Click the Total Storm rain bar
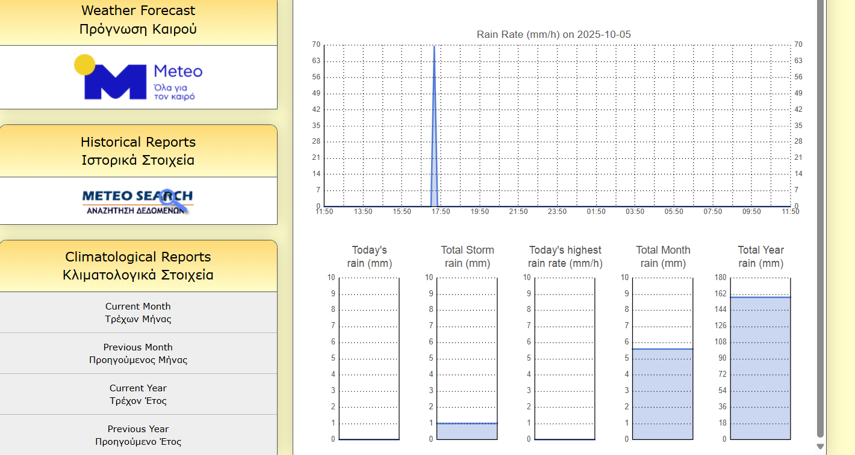This screenshot has width=855, height=455. [x=467, y=431]
